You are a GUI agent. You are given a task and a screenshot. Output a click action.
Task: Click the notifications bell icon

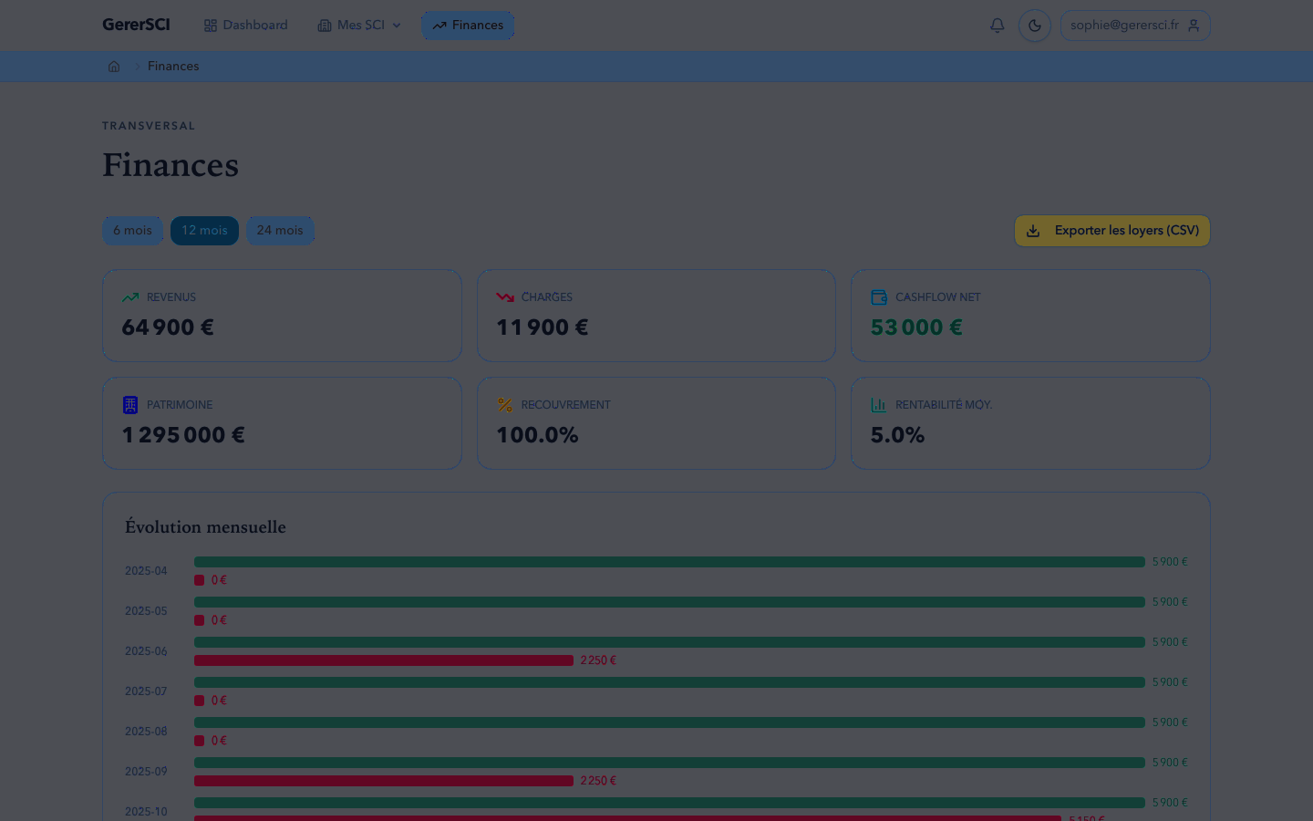pyautogui.click(x=997, y=26)
